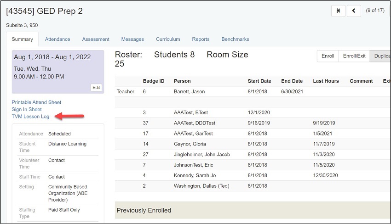
Task: Click the Duplicate roster button
Action: pyautogui.click(x=380, y=56)
